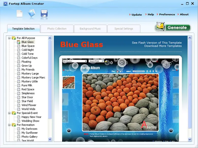
Task: Select the For Recreation folder icon
Action: point(14,125)
